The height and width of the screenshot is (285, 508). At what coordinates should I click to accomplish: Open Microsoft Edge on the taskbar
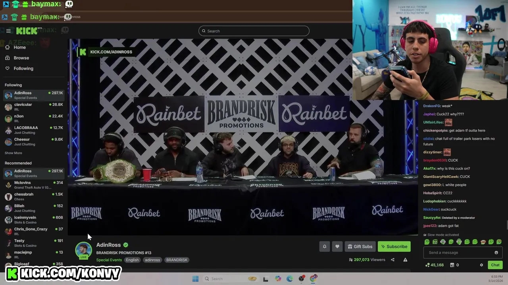pyautogui.click(x=290, y=279)
